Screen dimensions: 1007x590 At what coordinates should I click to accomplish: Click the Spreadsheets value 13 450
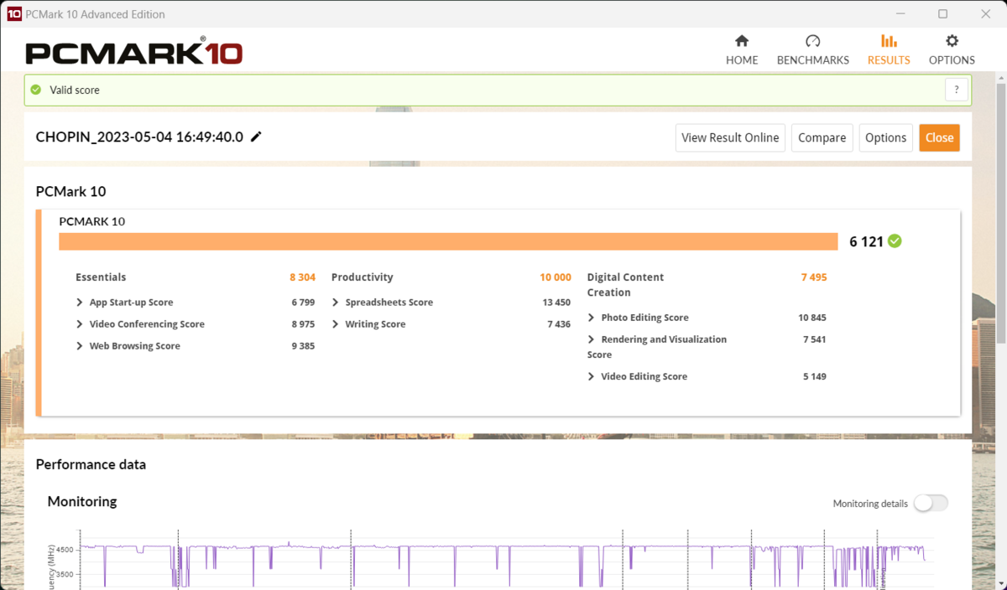556,303
